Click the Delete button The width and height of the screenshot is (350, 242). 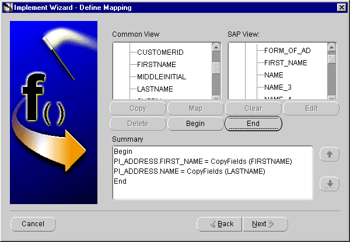coord(138,124)
